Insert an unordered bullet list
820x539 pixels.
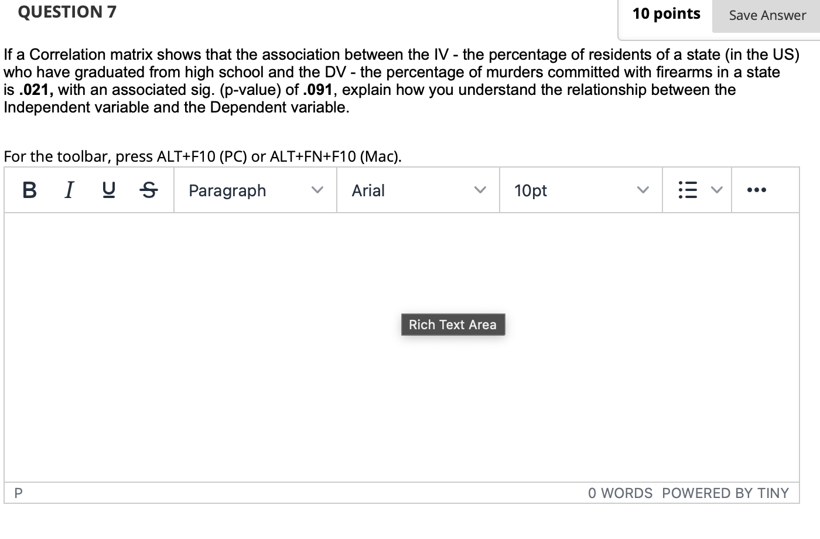click(x=686, y=190)
